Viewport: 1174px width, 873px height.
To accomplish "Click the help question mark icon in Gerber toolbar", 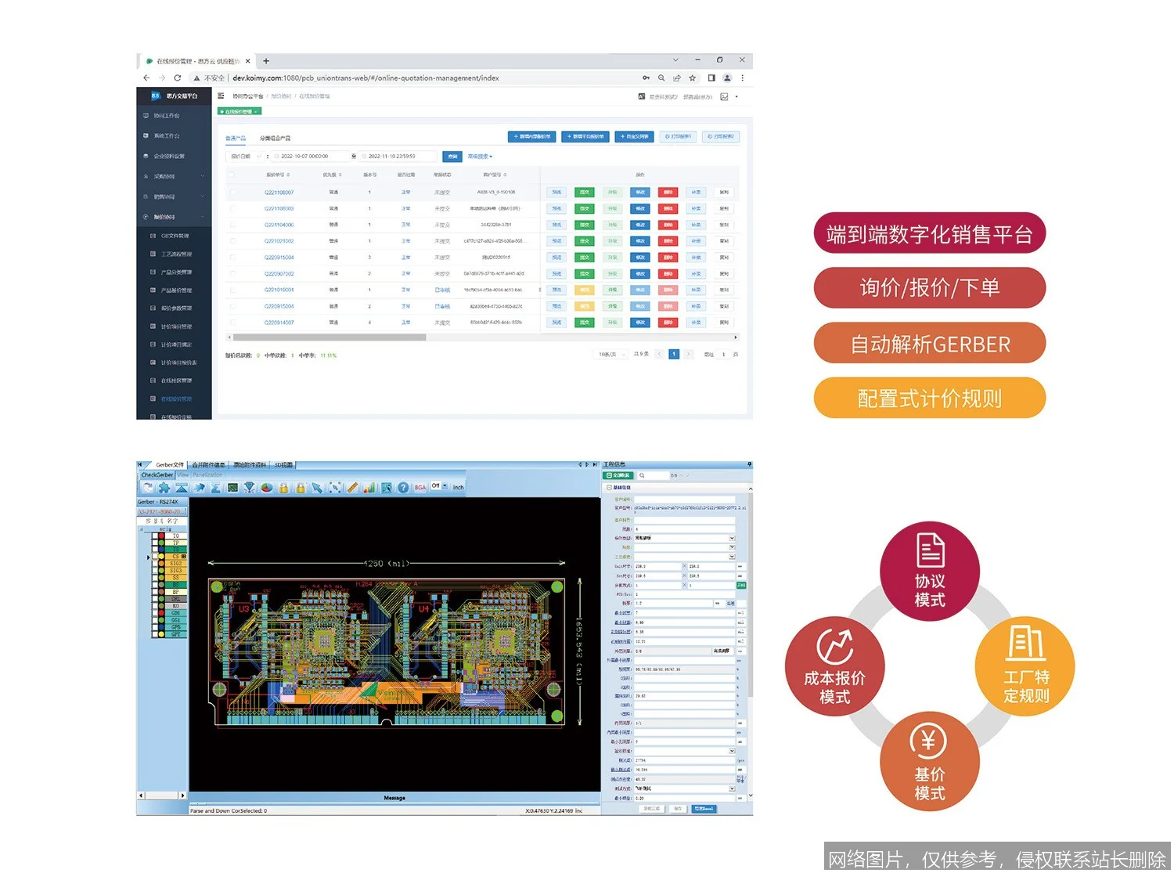I will [403, 488].
